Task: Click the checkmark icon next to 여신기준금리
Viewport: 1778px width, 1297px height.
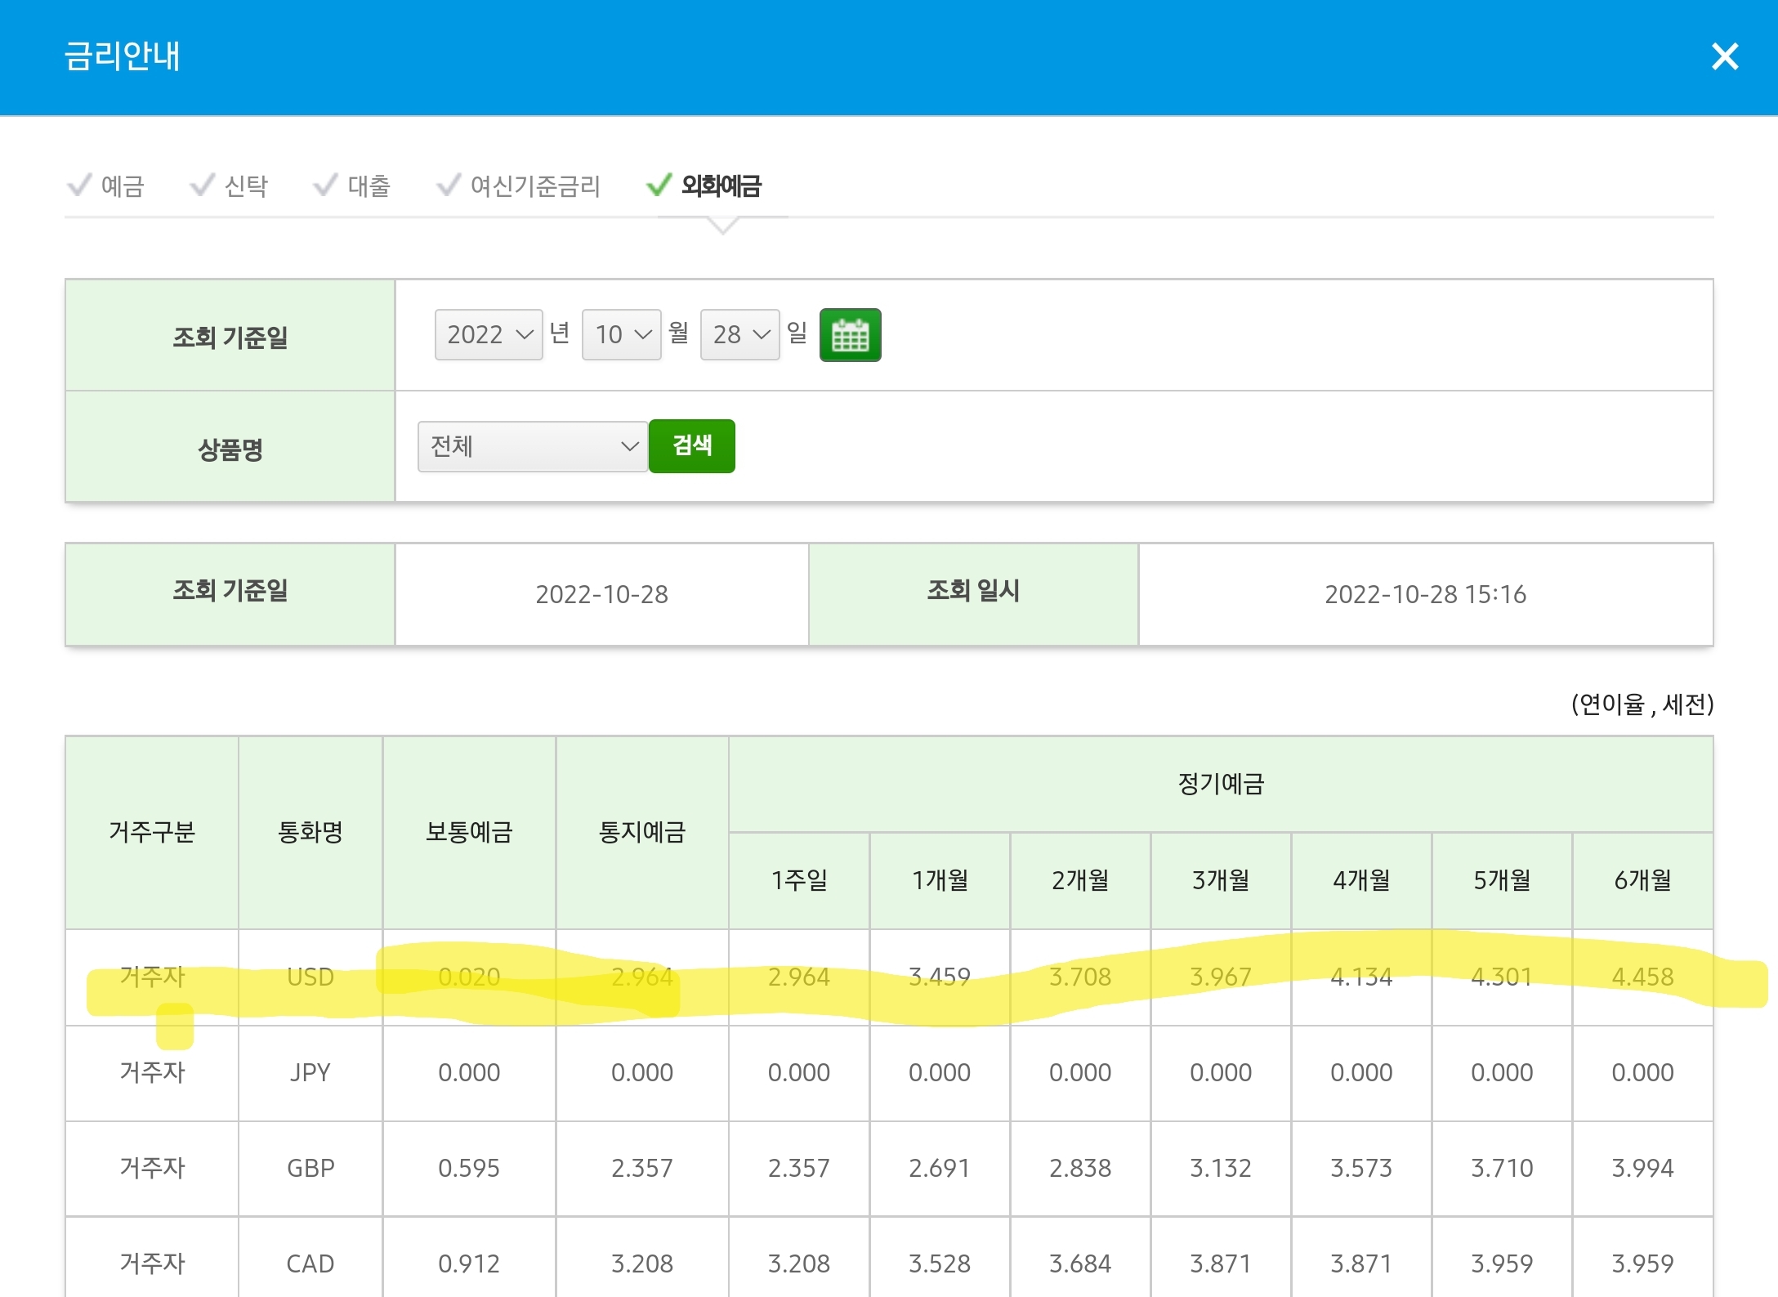Action: (x=449, y=185)
